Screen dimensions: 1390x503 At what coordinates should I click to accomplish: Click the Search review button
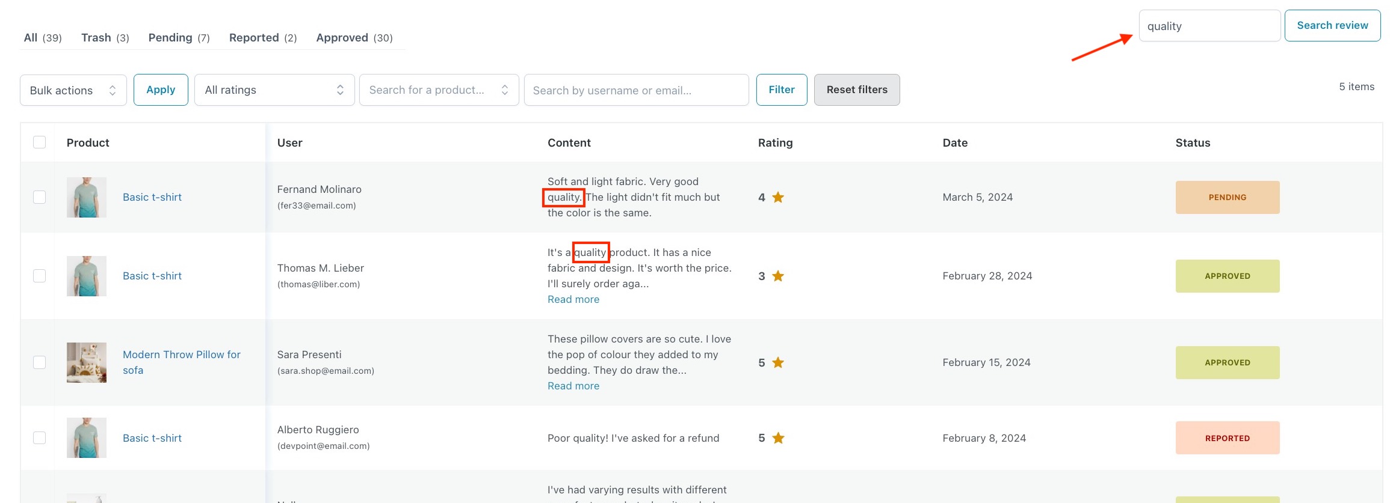click(1332, 25)
